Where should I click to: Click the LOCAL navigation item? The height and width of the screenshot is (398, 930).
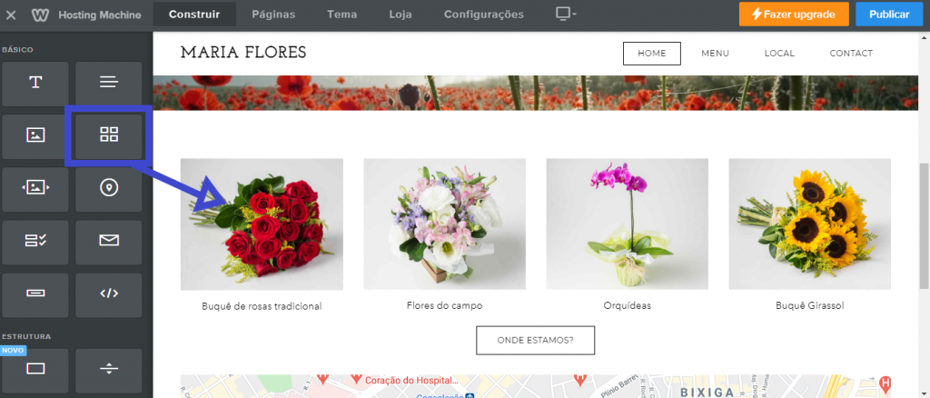[x=779, y=54]
